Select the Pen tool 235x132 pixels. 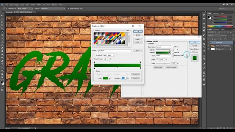[x=2, y=61]
